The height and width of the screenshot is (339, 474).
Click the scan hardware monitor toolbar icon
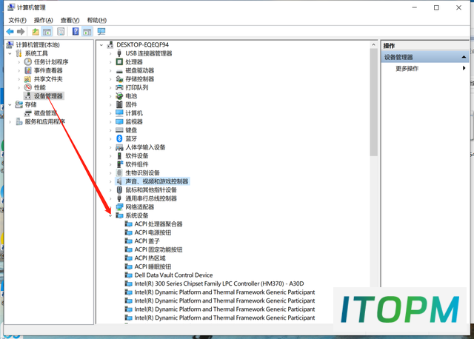tap(101, 31)
